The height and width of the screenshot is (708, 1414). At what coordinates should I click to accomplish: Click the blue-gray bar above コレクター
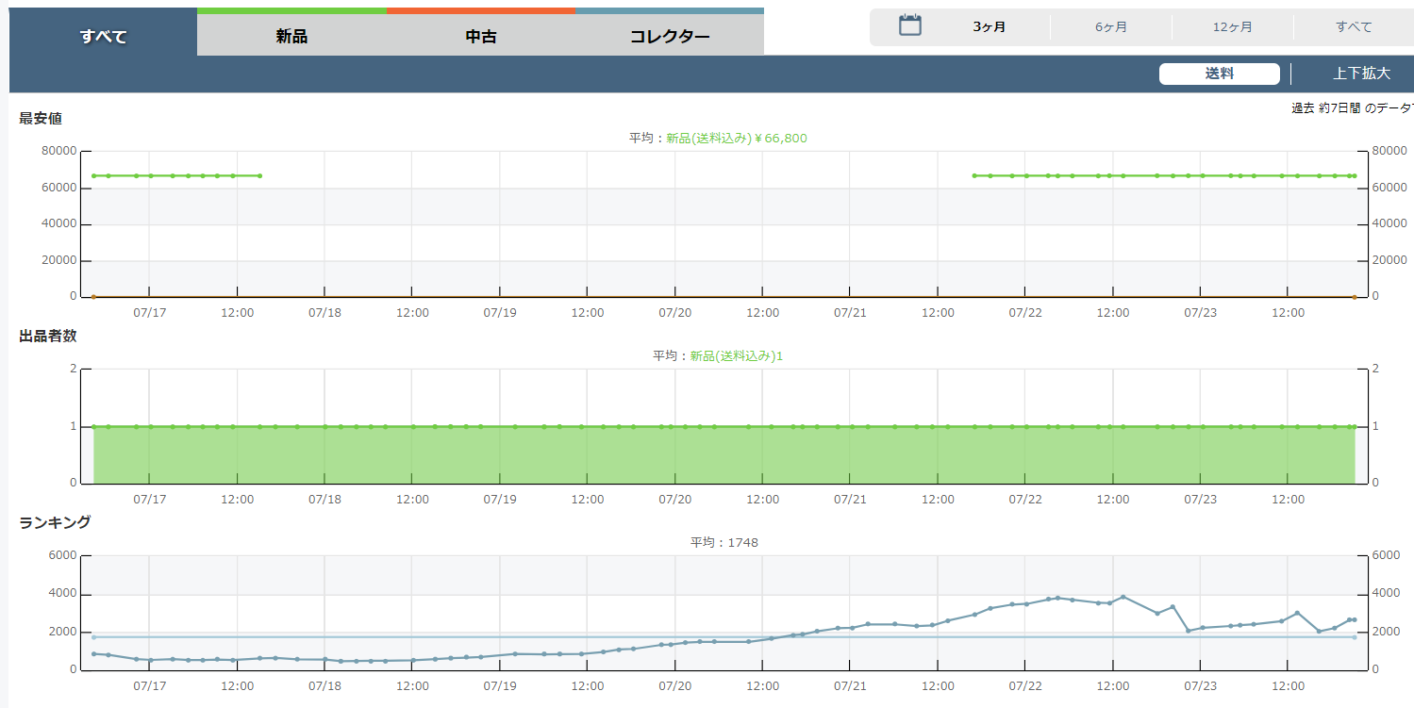[x=669, y=10]
